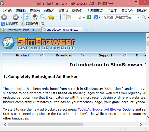Open the 群组(G) menu
This screenshot has width=149, height=132.
(77, 11)
